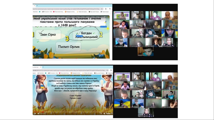Close the browser tab in the top screenshot
This screenshot has height=120, width=214.
click(34, 6)
